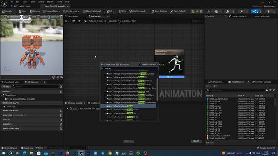The height and width of the screenshot is (156, 278).
Task: Open the LOD Auto dropdown
Action: coord(55,17)
